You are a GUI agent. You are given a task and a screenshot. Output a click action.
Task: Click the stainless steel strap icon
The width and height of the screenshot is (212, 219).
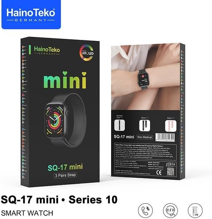click(x=119, y=125)
